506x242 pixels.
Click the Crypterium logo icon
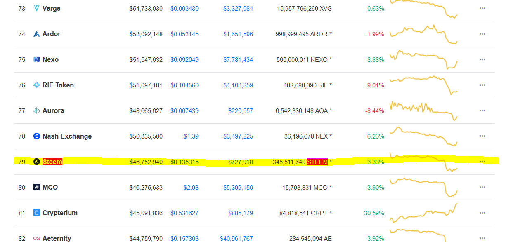pos(37,213)
